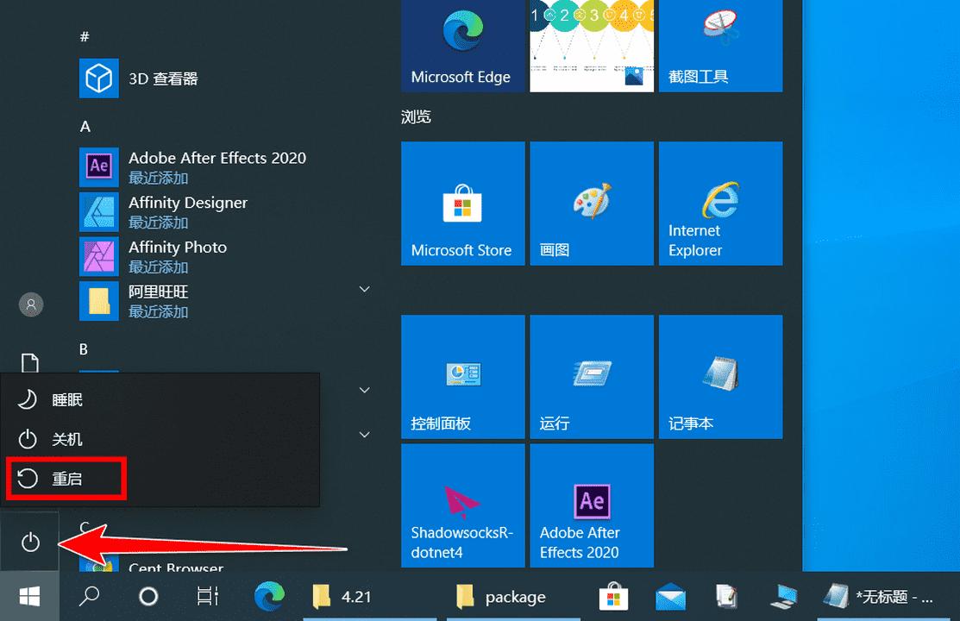Collapse the group chevron beside 睡眠 row
This screenshot has width=960, height=621.
coord(364,390)
